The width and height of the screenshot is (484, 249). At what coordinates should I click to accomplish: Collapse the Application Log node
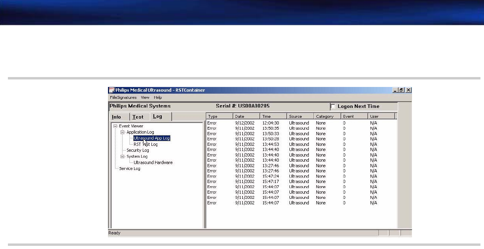pyautogui.click(x=123, y=132)
